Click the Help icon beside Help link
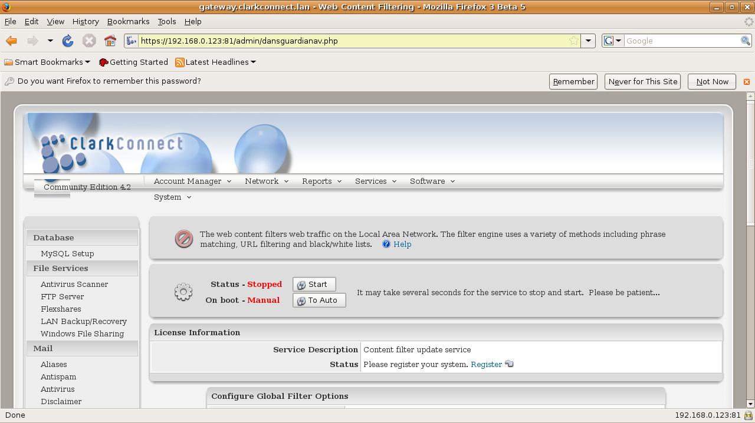Image resolution: width=755 pixels, height=423 pixels. pos(386,244)
